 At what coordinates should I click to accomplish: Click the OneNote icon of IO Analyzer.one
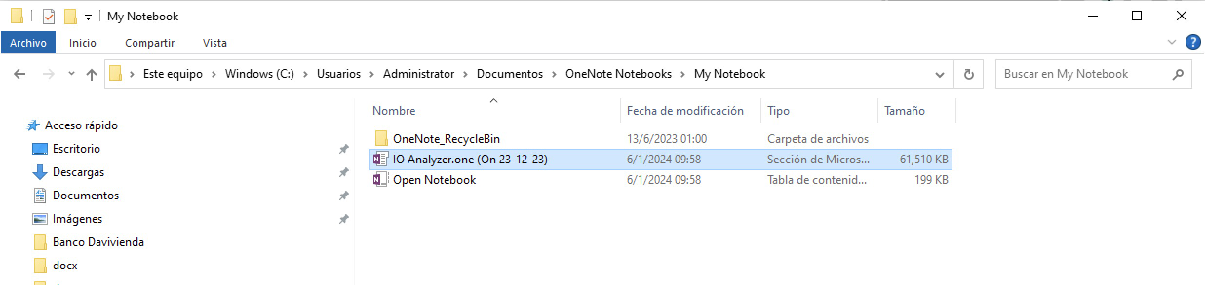380,159
